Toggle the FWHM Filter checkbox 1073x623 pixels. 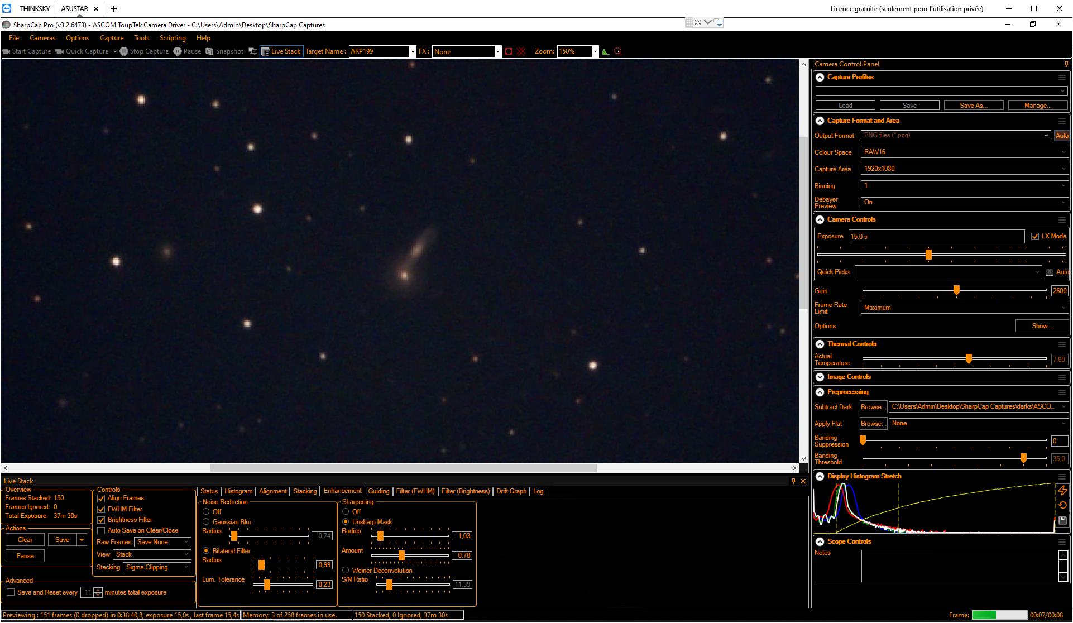coord(101,509)
